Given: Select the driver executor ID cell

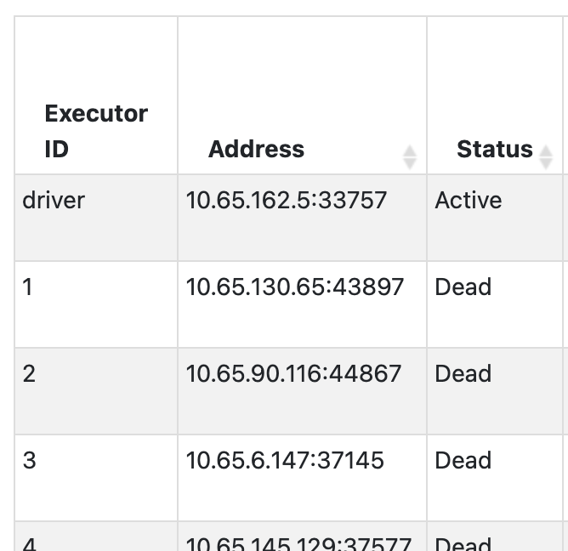Looking at the screenshot, I should pyautogui.click(x=54, y=201).
